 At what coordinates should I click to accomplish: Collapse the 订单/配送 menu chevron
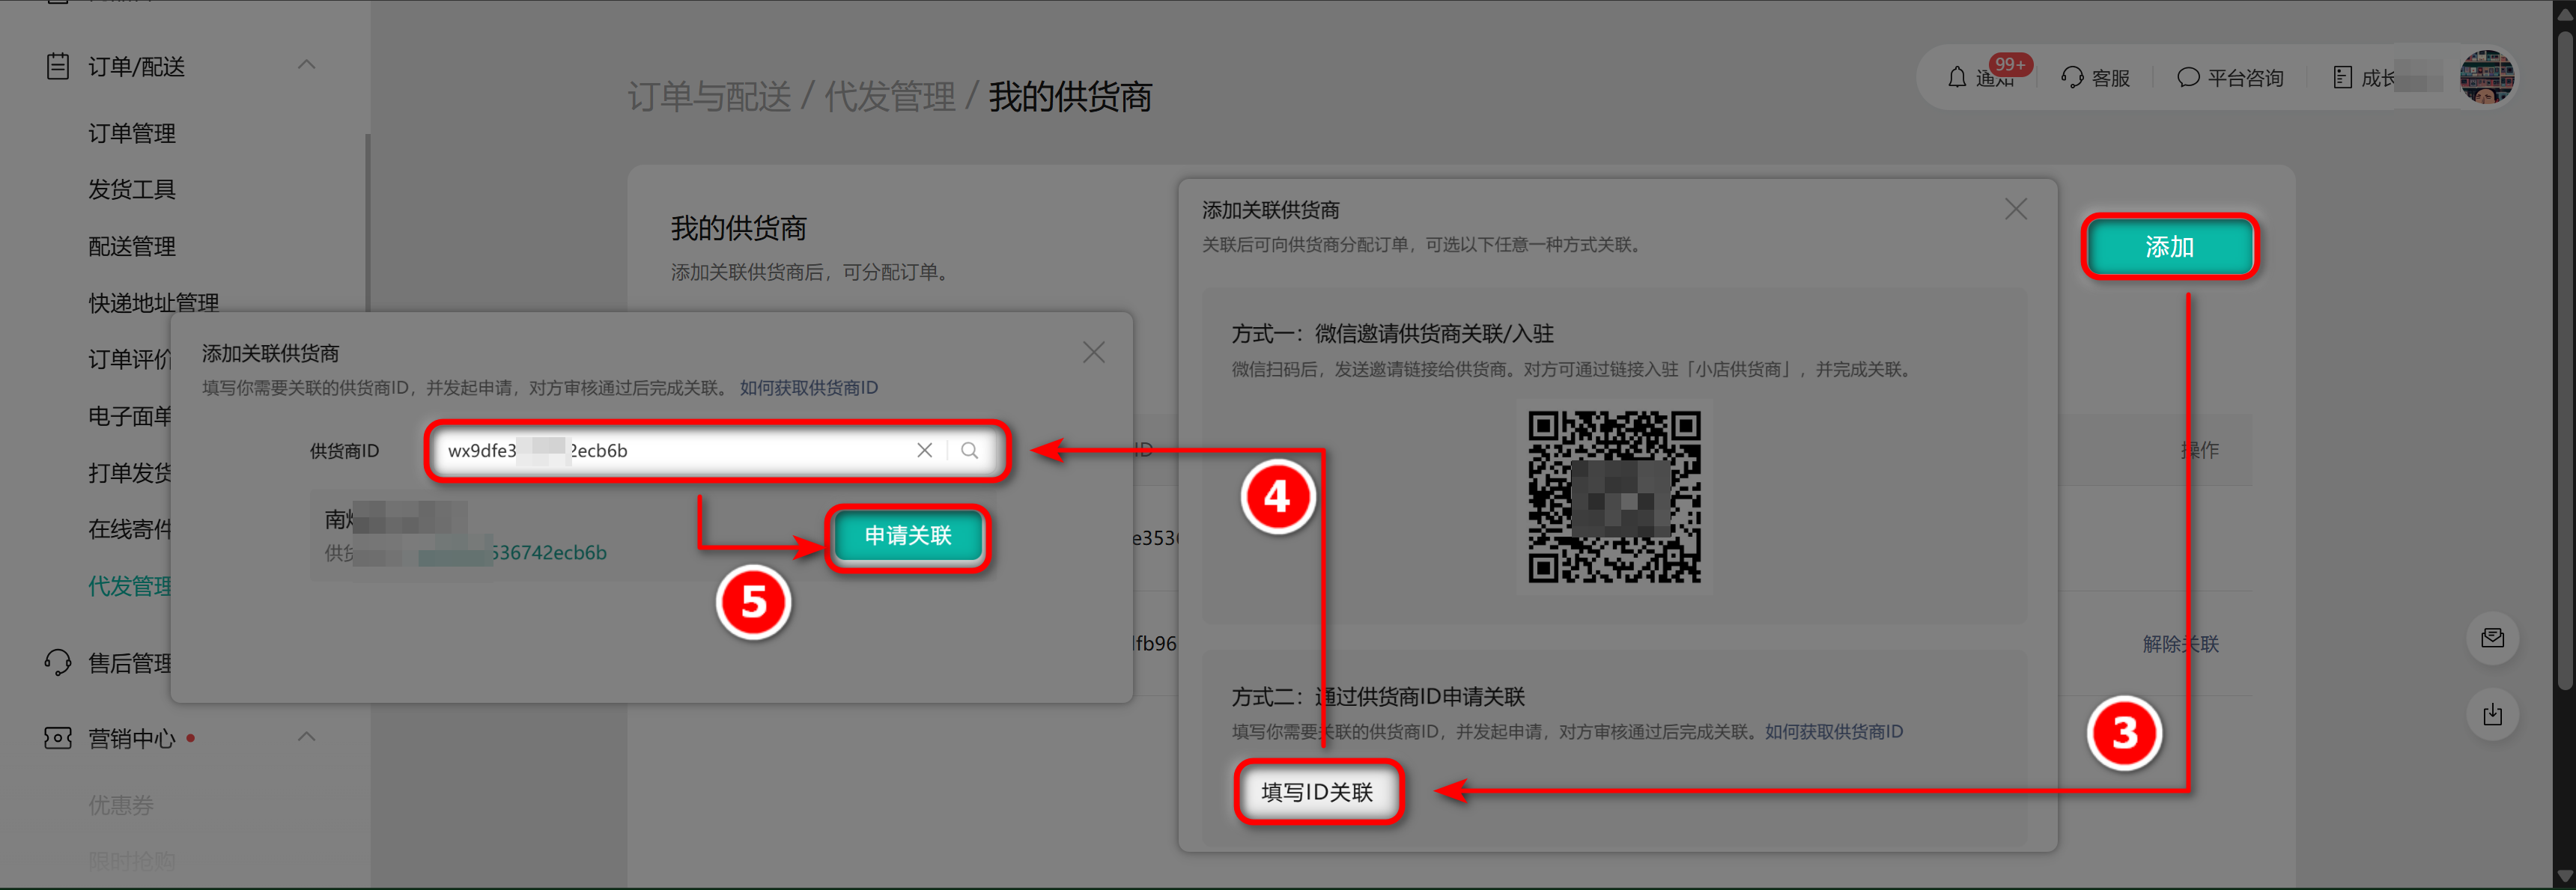(x=306, y=65)
